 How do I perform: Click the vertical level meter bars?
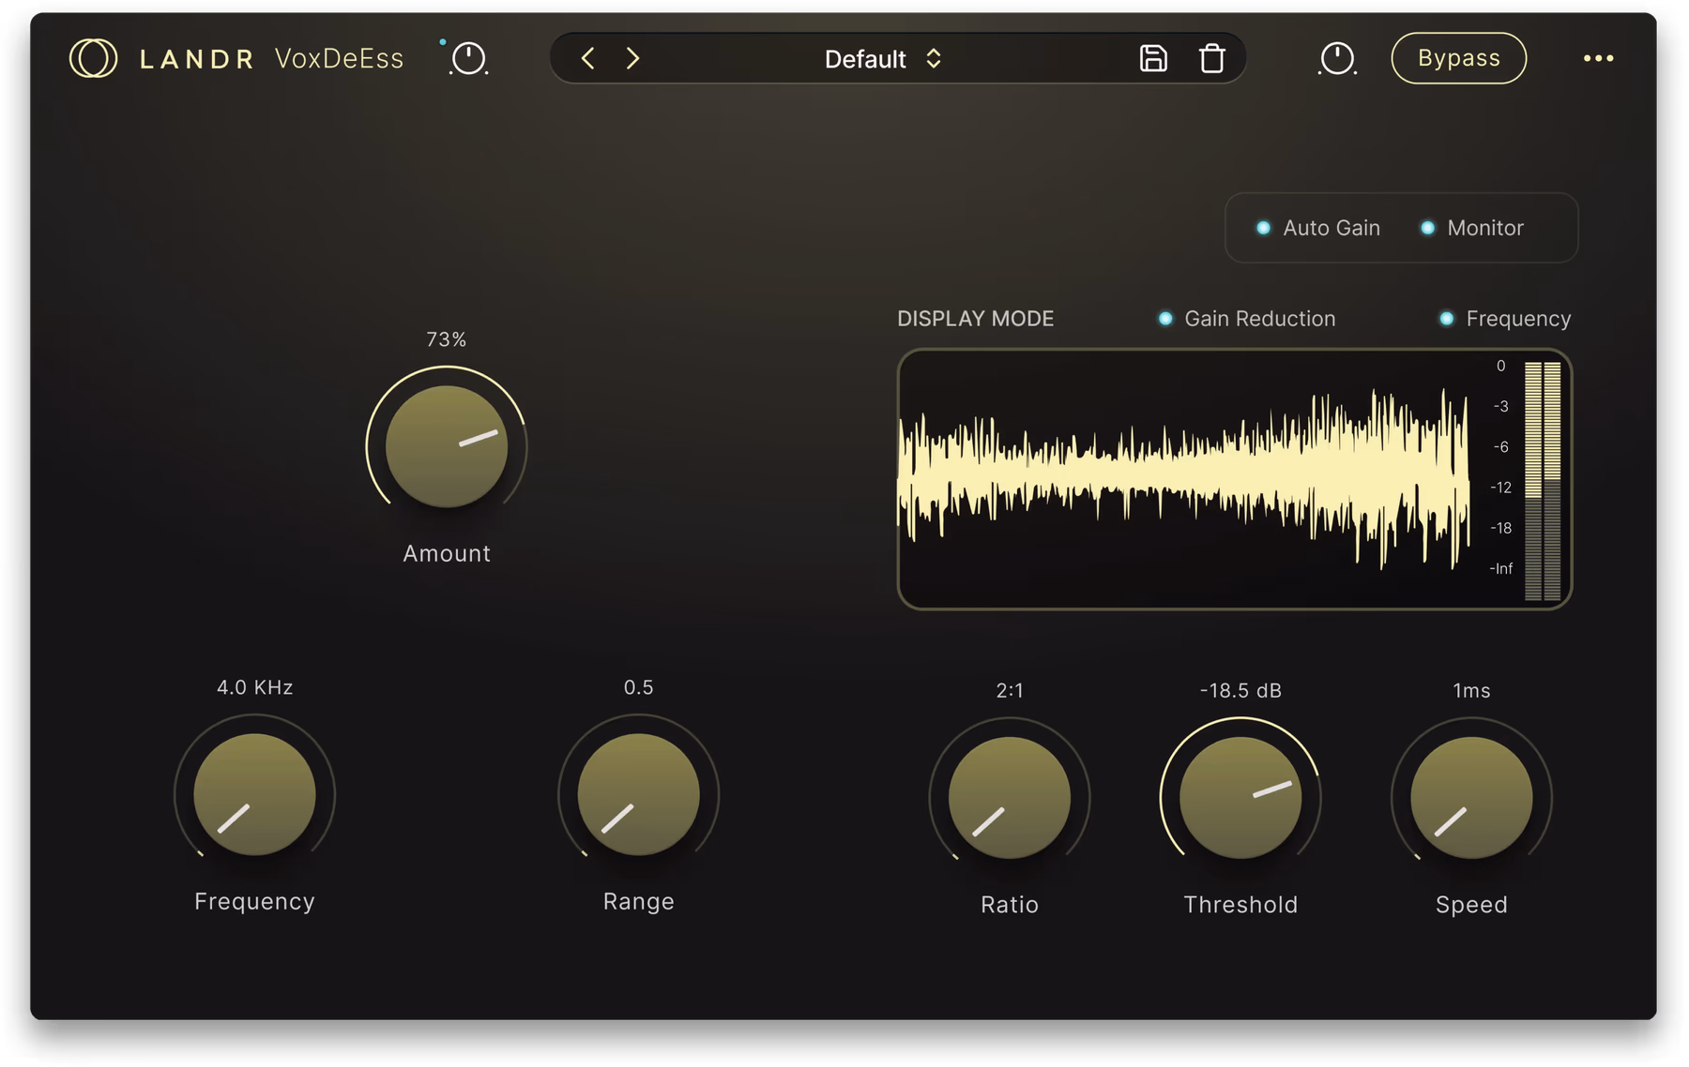click(x=1543, y=480)
